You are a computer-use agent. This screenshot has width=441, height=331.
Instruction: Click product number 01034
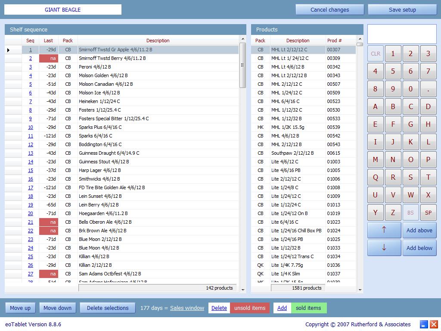coord(334,257)
